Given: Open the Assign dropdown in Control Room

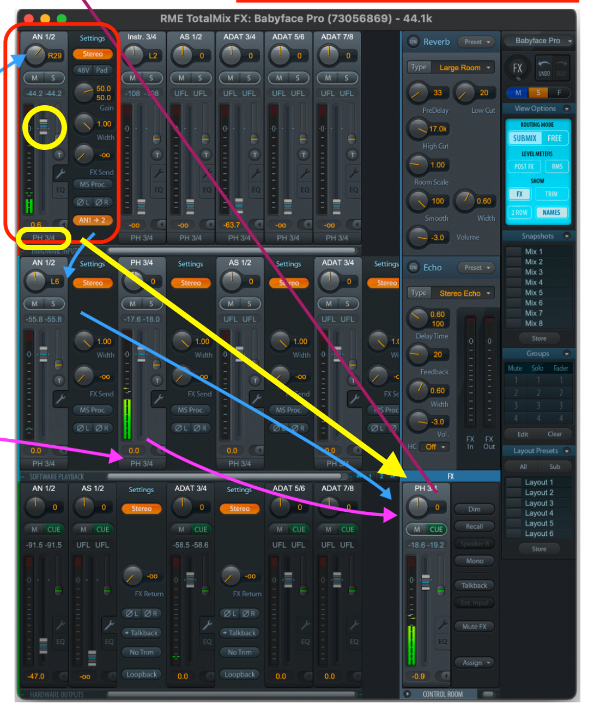Looking at the screenshot, I should pyautogui.click(x=474, y=663).
